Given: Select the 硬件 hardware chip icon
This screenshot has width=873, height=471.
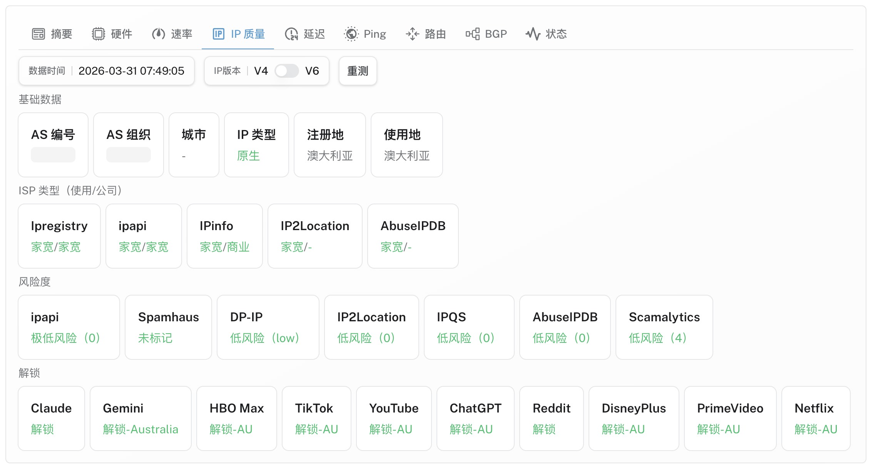Looking at the screenshot, I should 99,34.
